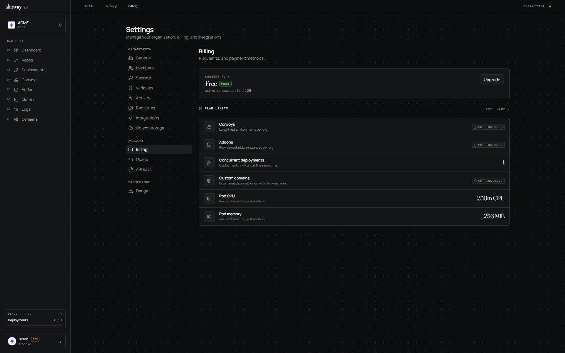The height and width of the screenshot is (353, 565).
Task: Click the OPERATIONAL status indicator
Action: click(537, 6)
